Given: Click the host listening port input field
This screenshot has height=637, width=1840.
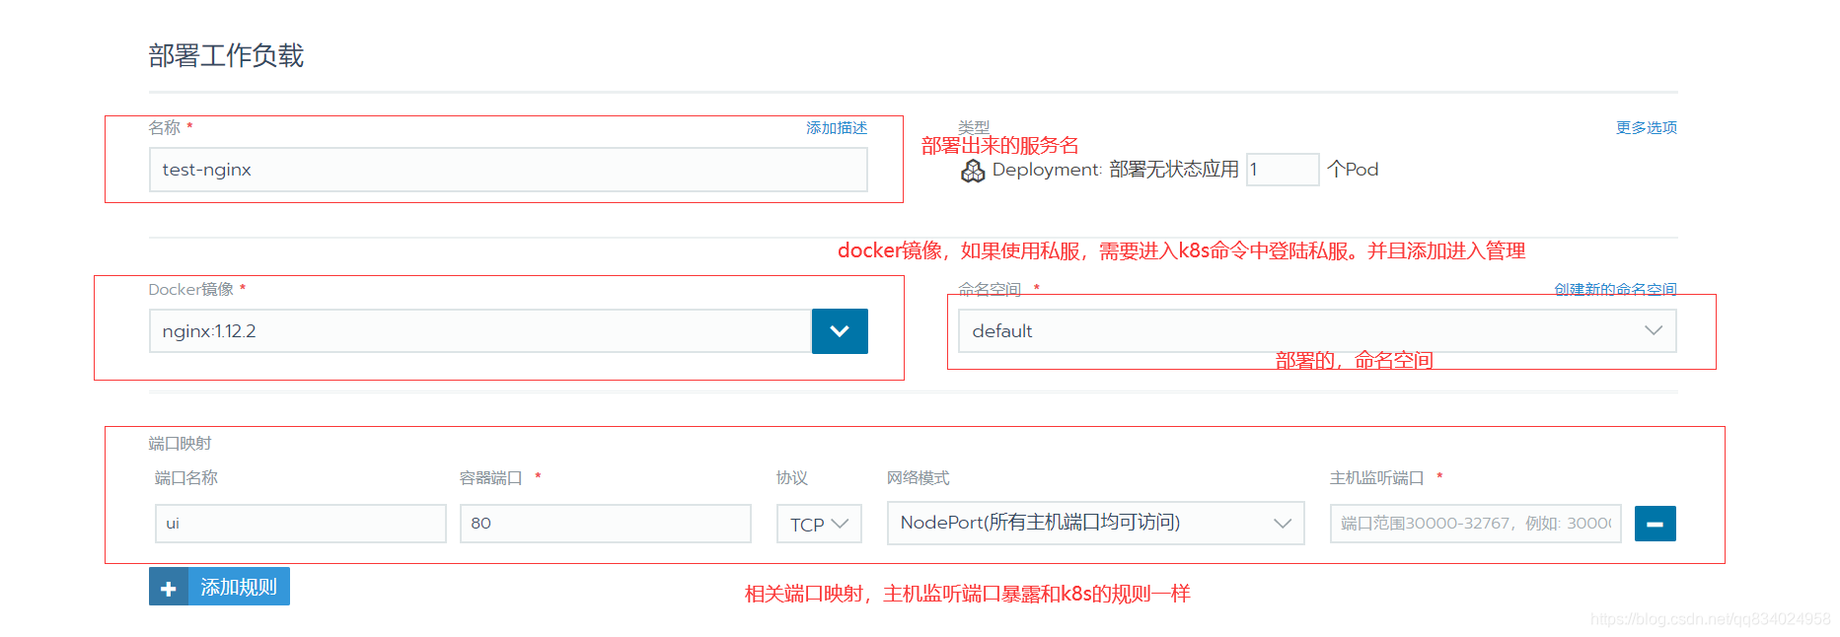Looking at the screenshot, I should (x=1475, y=524).
